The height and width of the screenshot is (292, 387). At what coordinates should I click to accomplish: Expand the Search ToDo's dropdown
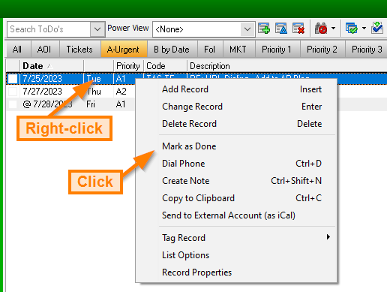tap(97, 29)
